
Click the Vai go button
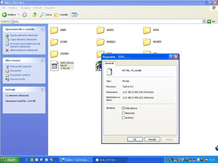(x=211, y=21)
